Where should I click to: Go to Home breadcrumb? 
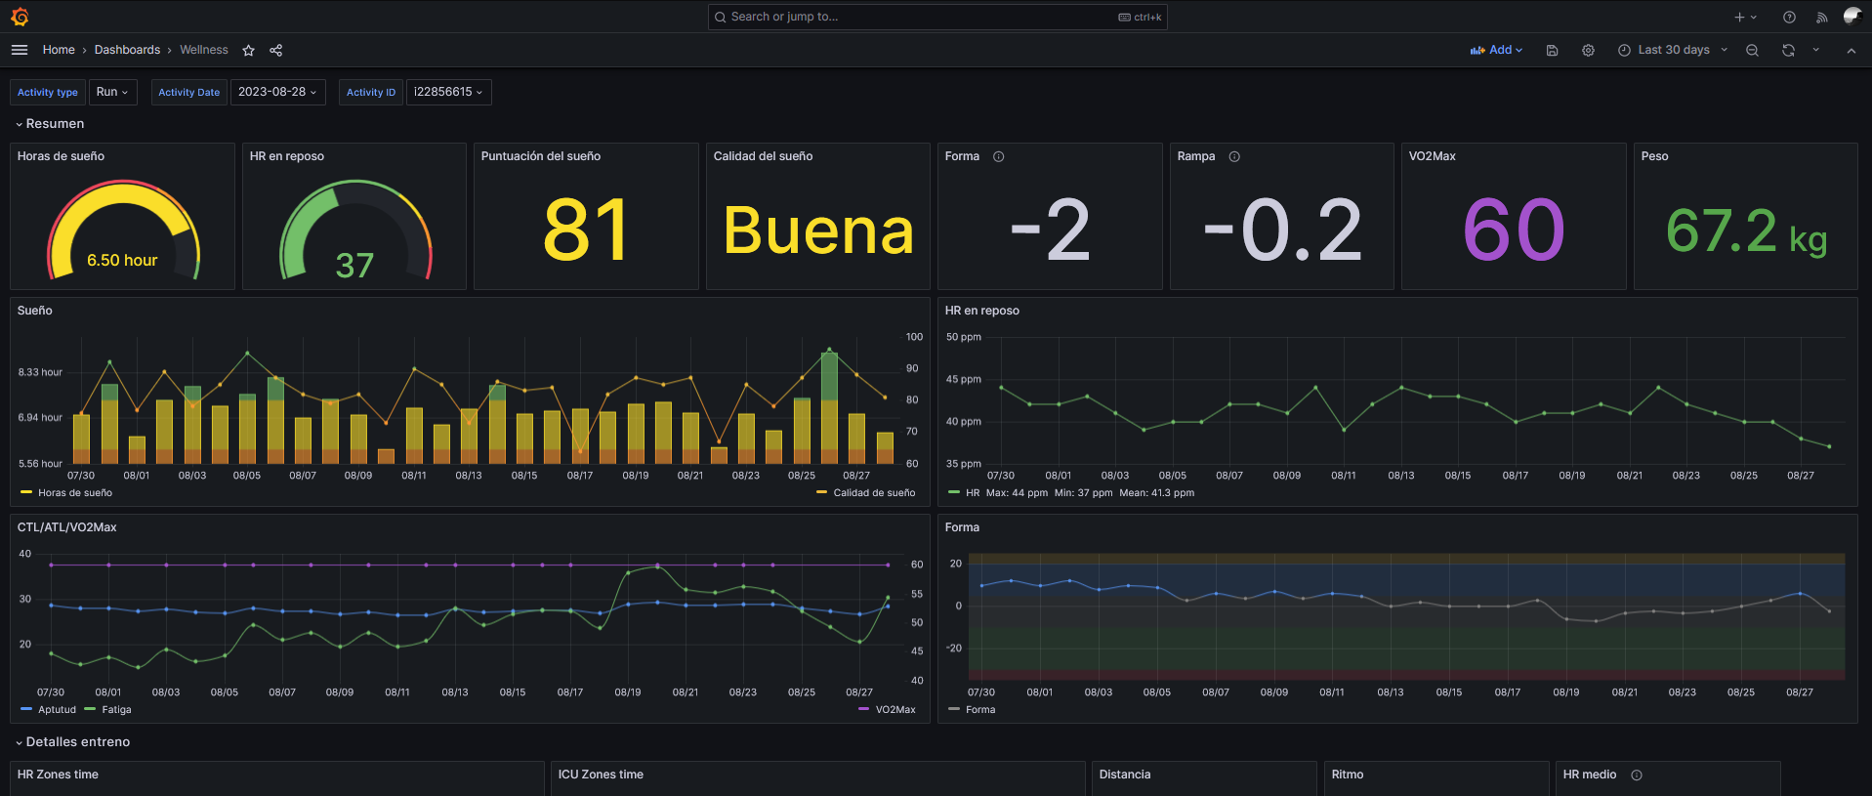(x=59, y=50)
